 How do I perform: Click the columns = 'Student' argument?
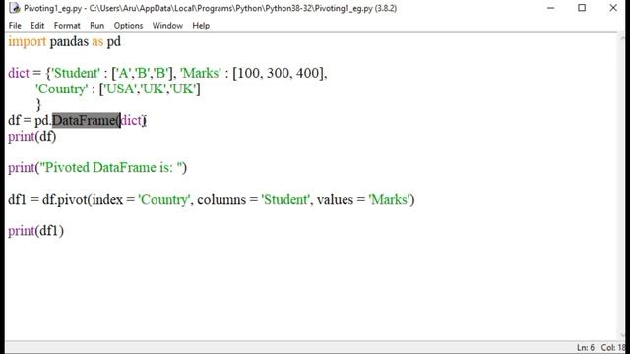(254, 199)
